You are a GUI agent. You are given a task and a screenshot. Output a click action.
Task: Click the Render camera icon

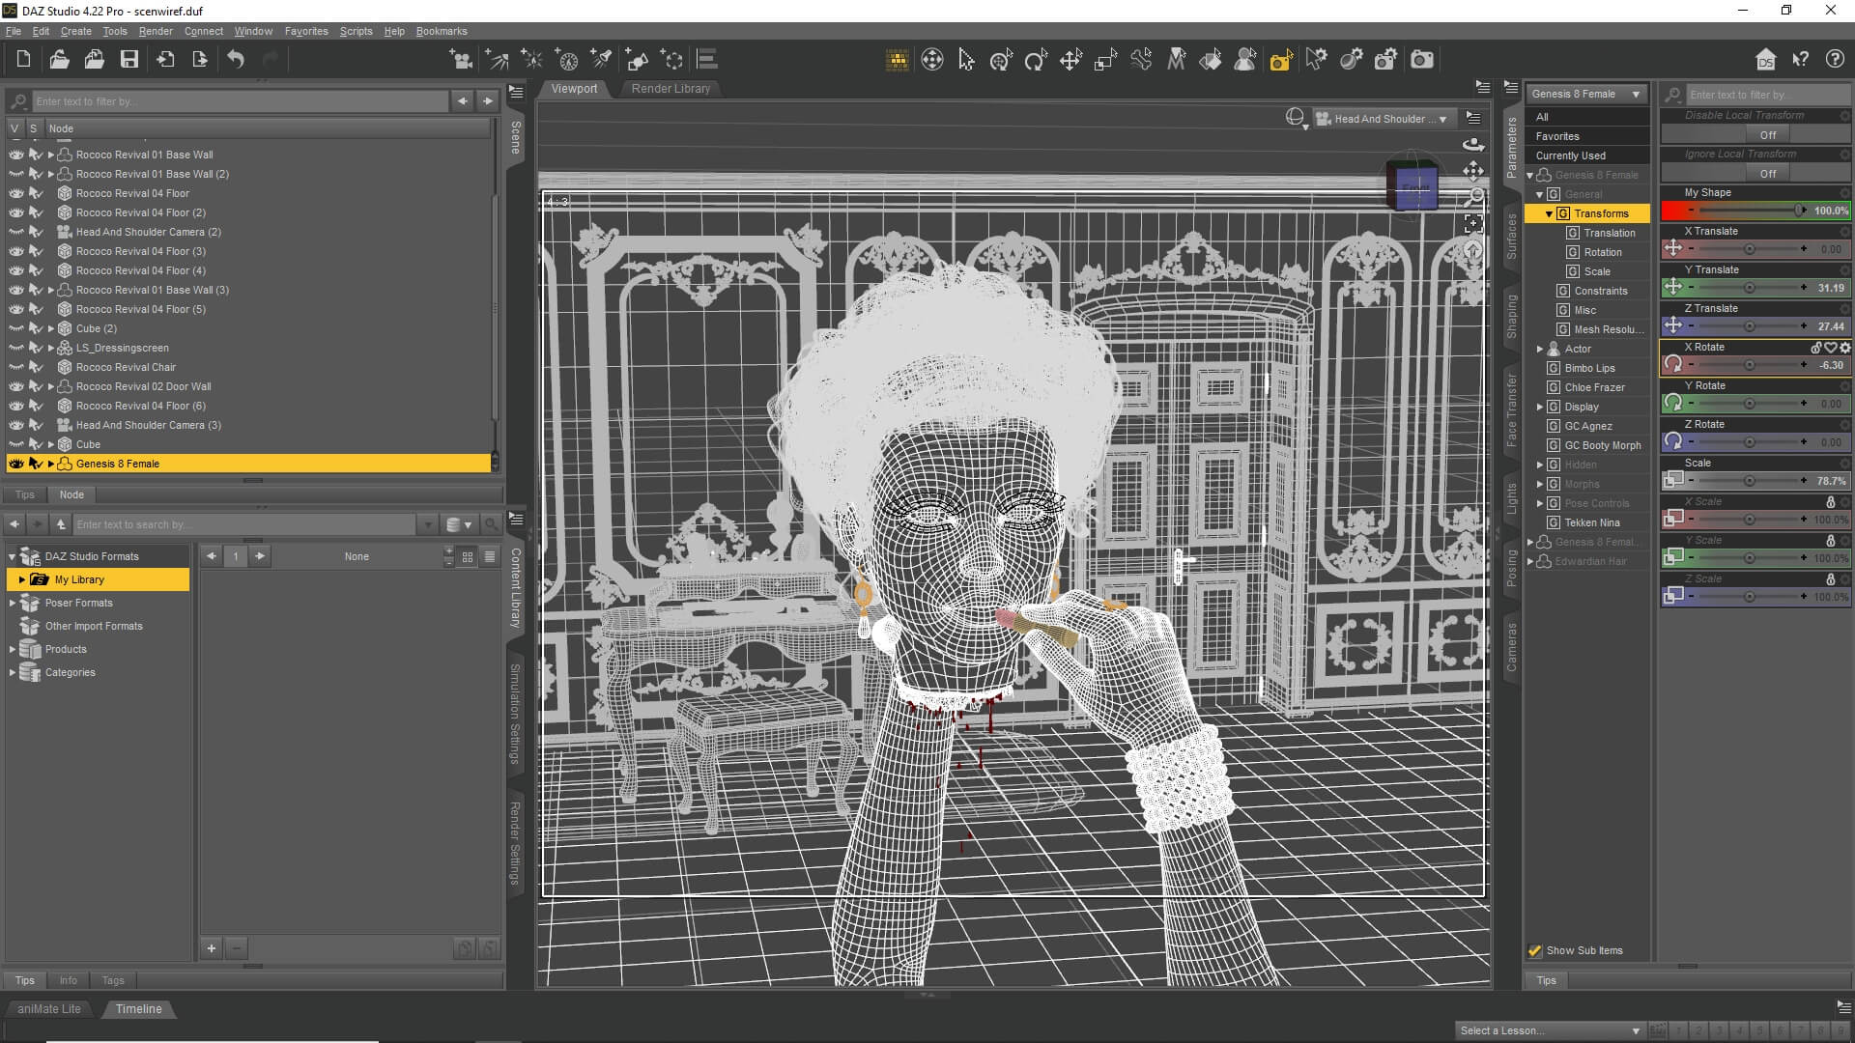[x=1422, y=60]
